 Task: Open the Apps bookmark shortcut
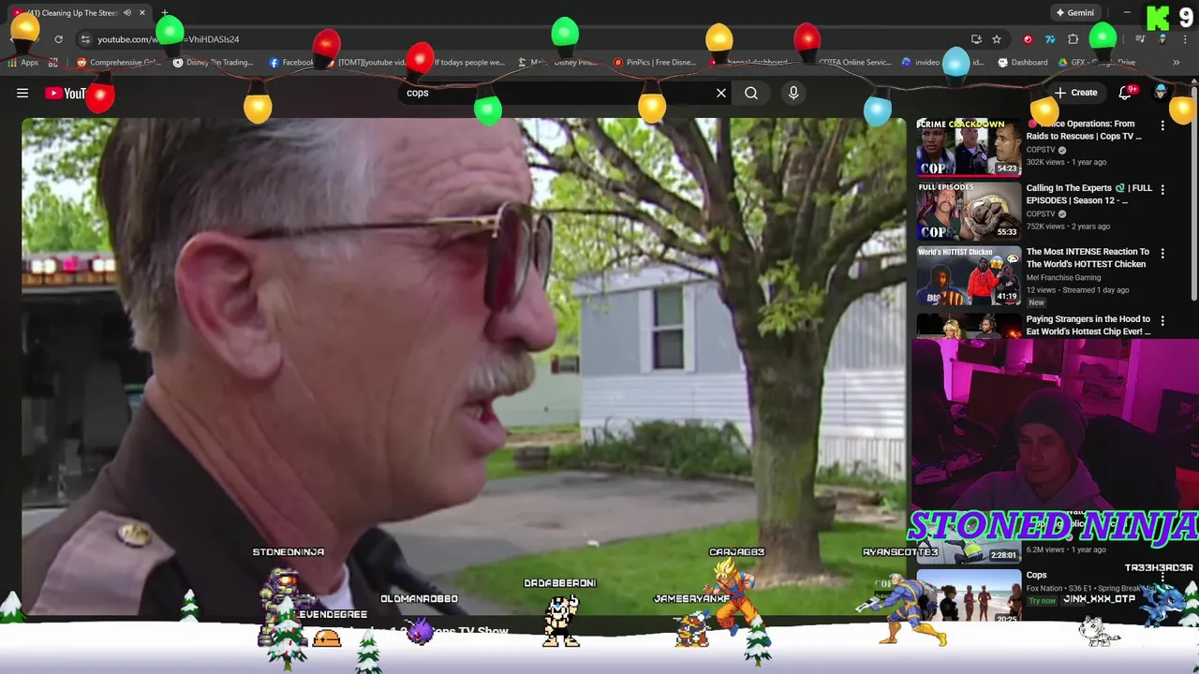[x=22, y=63]
